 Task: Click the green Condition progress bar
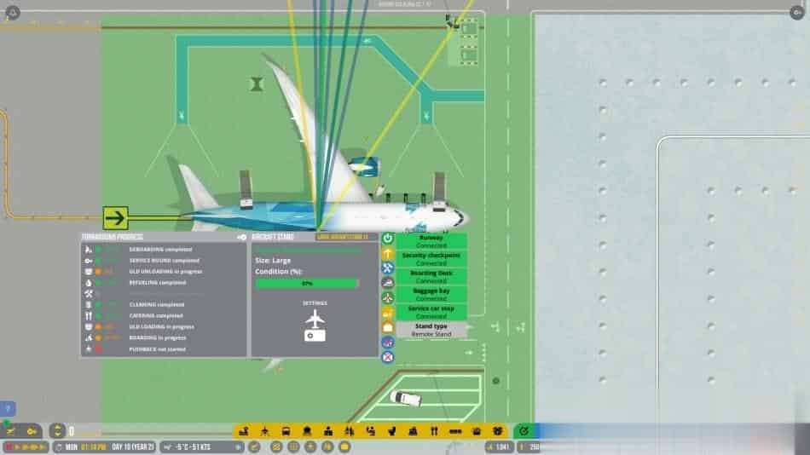[x=307, y=284]
